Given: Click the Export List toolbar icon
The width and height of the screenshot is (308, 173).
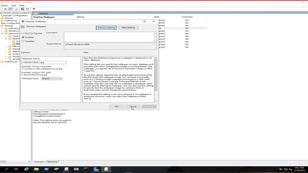Looking at the screenshot, I should click(x=16, y=9).
